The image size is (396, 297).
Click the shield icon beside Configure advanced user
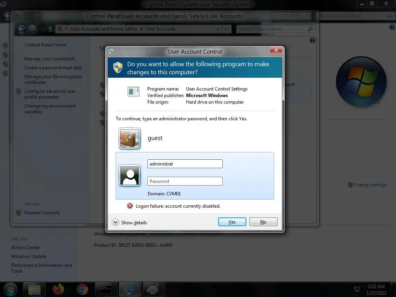click(19, 91)
